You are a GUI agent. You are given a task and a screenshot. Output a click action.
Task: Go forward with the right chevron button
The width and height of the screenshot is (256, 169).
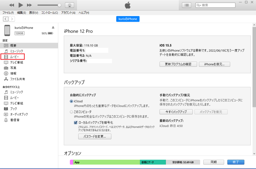coord(12,19)
